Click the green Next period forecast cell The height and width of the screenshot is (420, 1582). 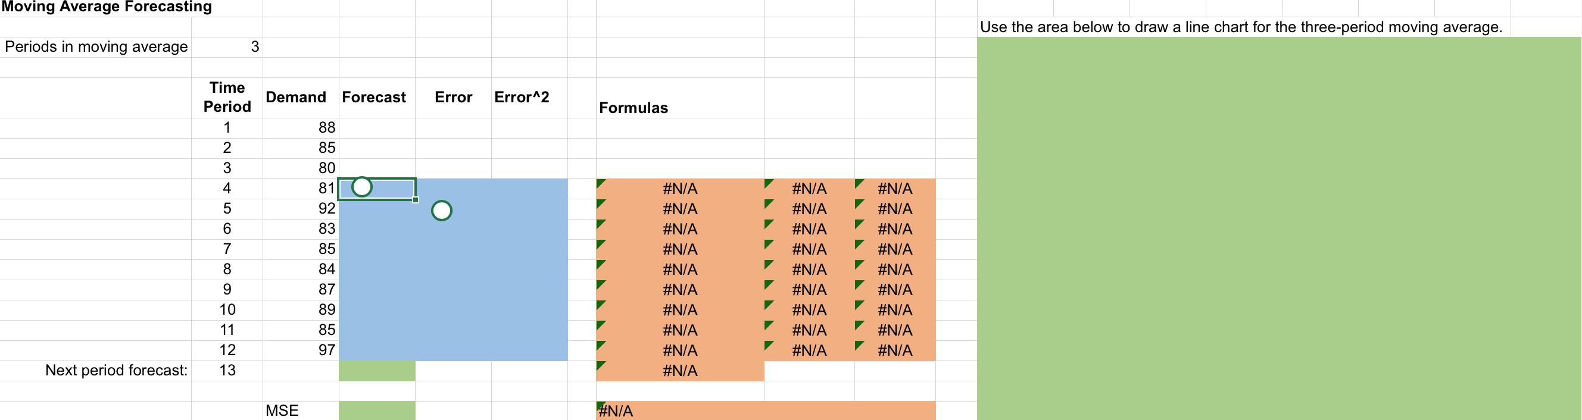point(377,371)
